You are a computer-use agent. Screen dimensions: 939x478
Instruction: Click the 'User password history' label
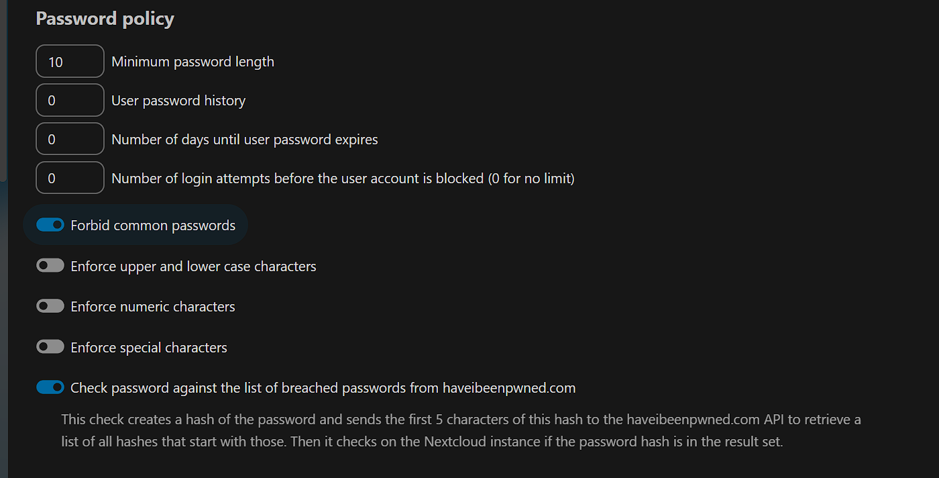pos(178,101)
